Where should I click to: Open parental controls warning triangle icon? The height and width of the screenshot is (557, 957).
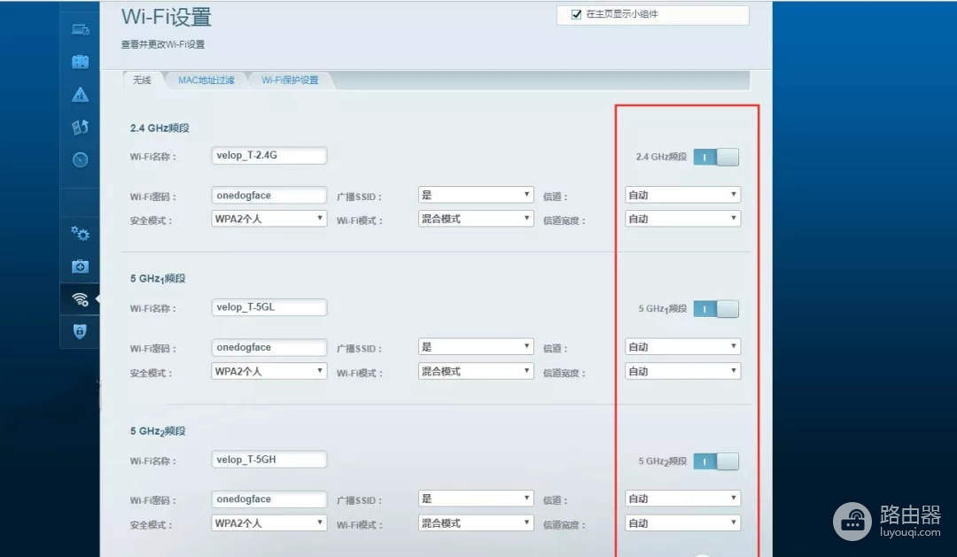(x=80, y=95)
